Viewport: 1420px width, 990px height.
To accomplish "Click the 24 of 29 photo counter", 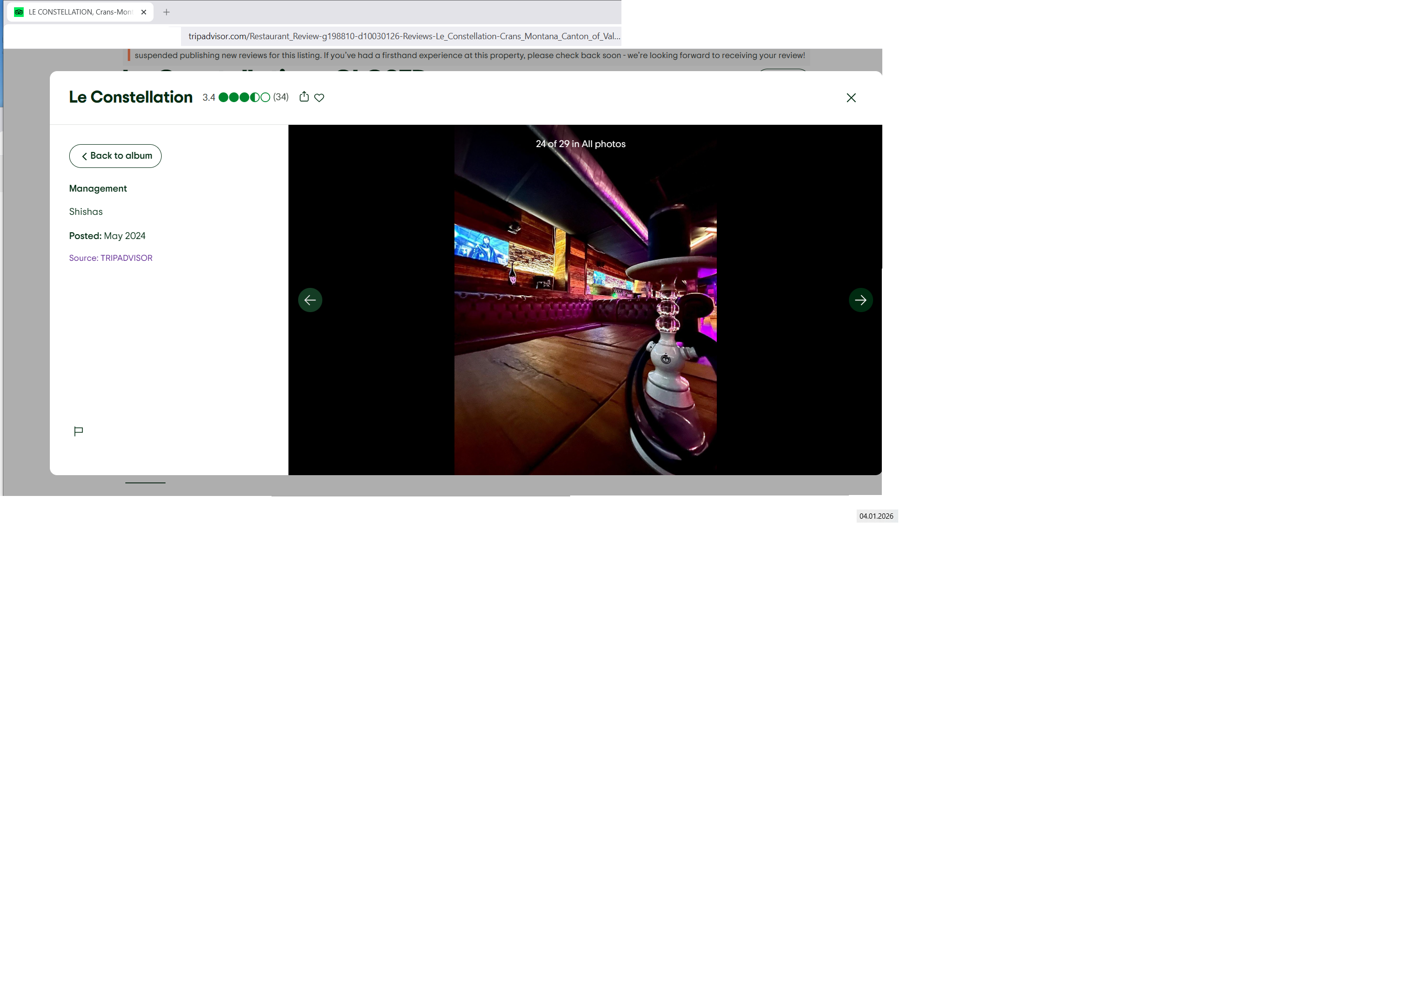I will click(580, 143).
